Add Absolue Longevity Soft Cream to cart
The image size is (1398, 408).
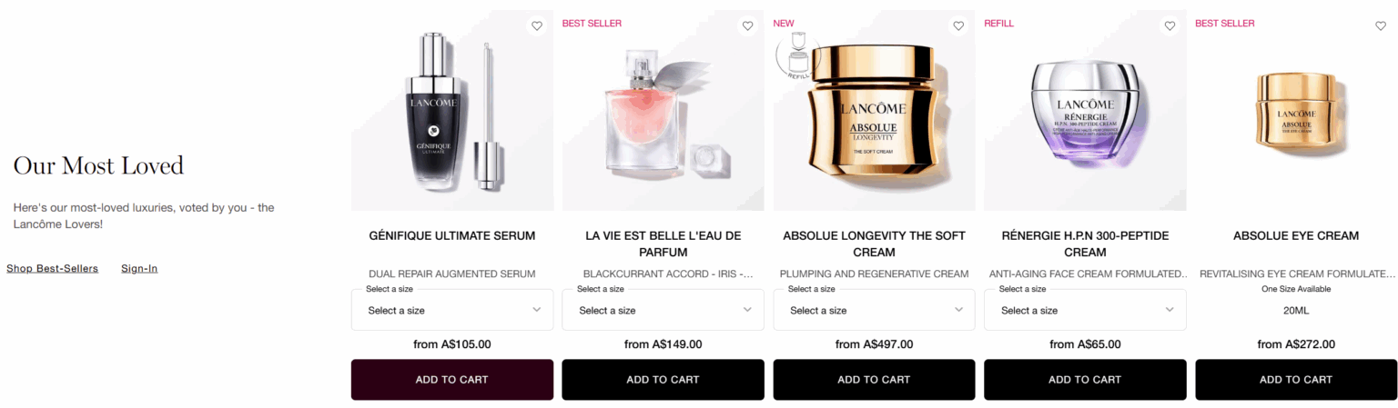point(874,380)
